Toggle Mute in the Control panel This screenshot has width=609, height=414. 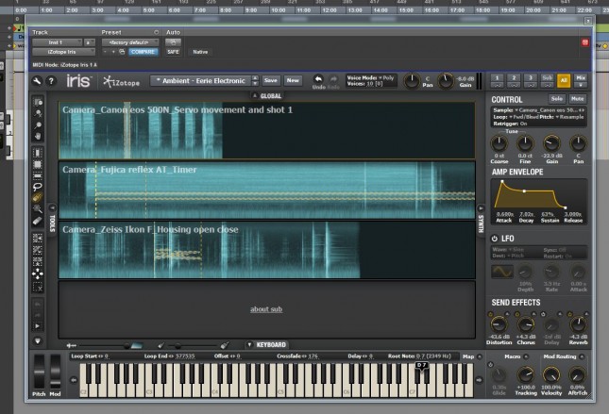tap(576, 99)
